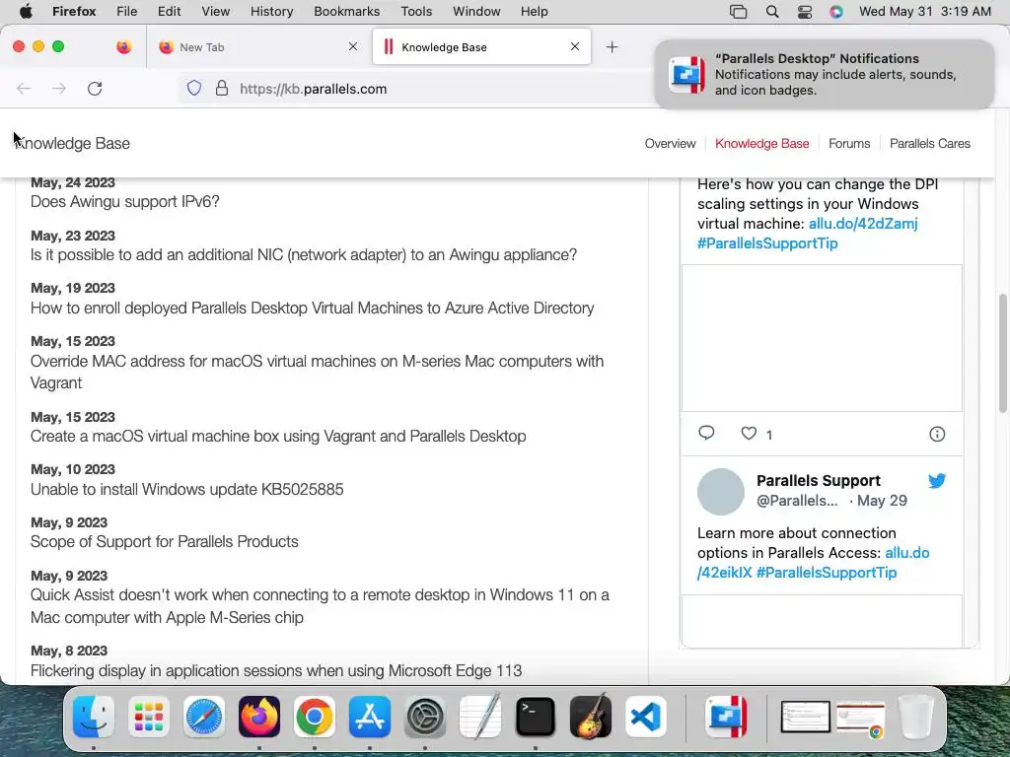Click minimized Chrome window thumbnail in Dock
This screenshot has height=757, width=1010.
860,719
